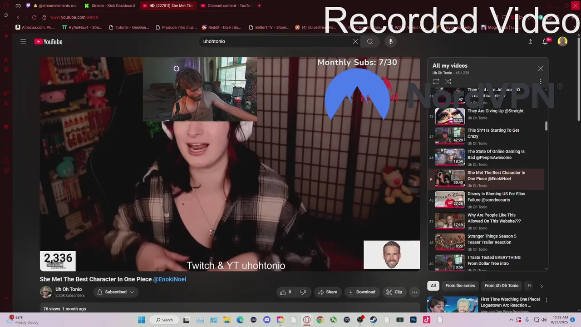Show more filter chips with right arrow
The width and height of the screenshot is (581, 327).
pyautogui.click(x=541, y=286)
